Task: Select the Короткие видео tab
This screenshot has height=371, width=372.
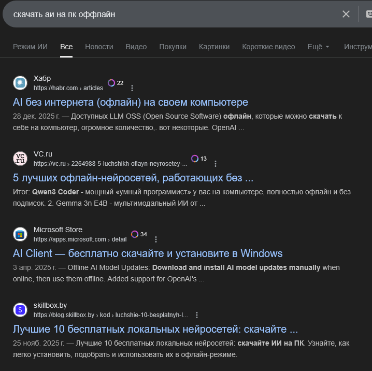Action: 268,47
